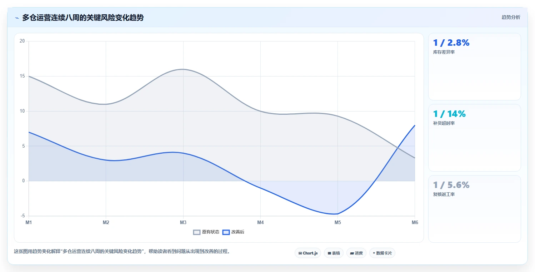
Task: Click the blue line minimum at M5
Action: [337, 214]
